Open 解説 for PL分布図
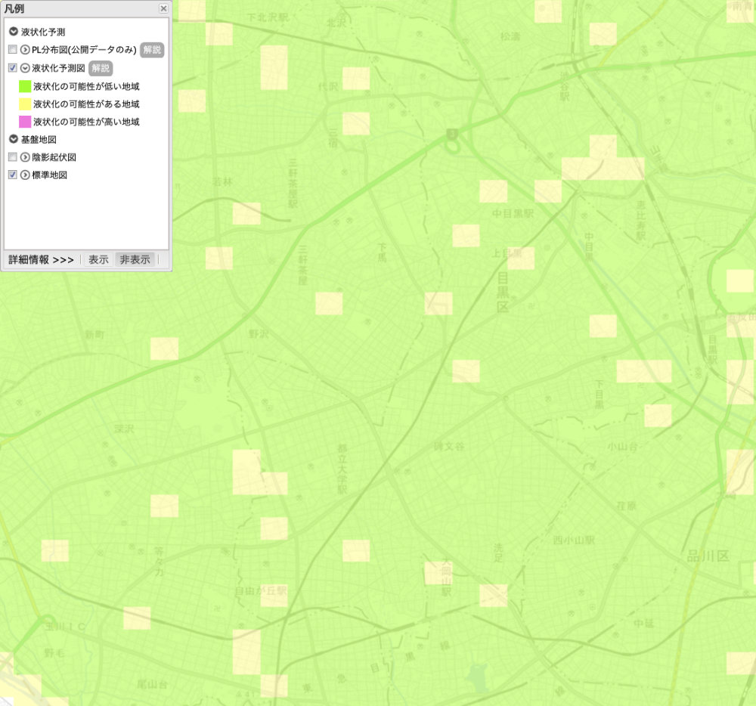The image size is (756, 706). click(152, 50)
